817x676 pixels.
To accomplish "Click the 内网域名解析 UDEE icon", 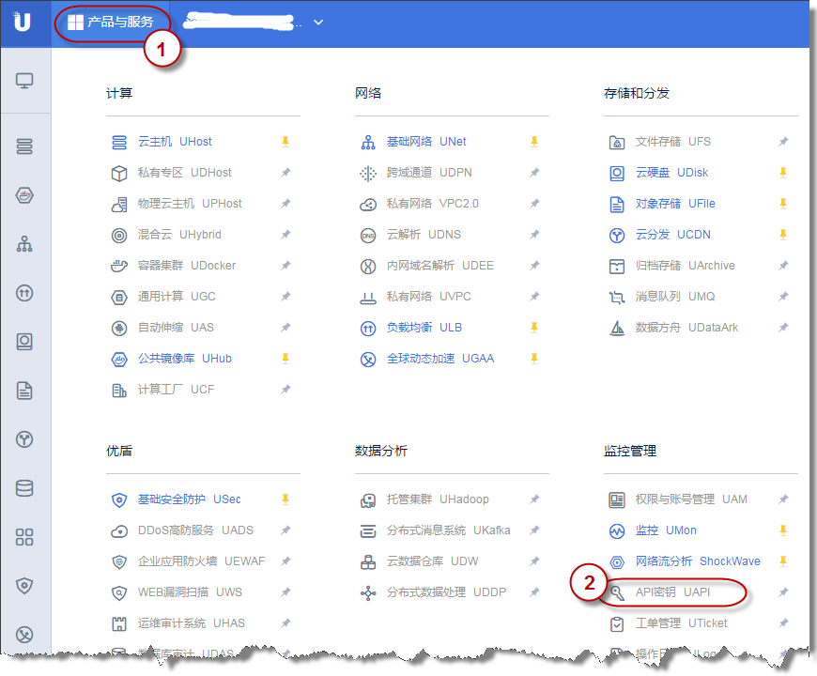I will pos(368,266).
